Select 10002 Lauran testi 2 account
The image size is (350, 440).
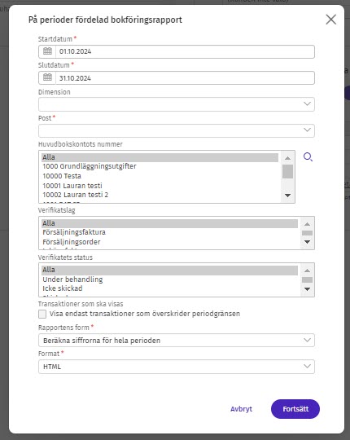coord(160,195)
